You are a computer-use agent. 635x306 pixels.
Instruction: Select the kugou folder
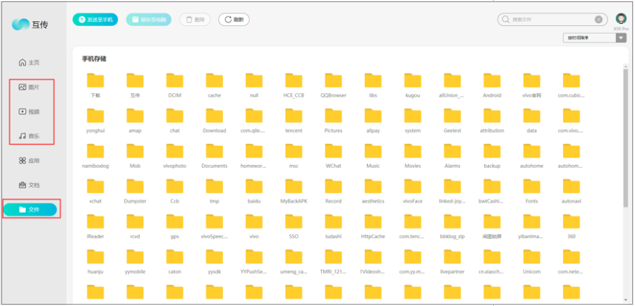413,85
